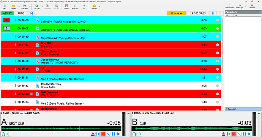The image size is (262, 137).
Task: Click inside the Player A waveform
Action: (61, 129)
